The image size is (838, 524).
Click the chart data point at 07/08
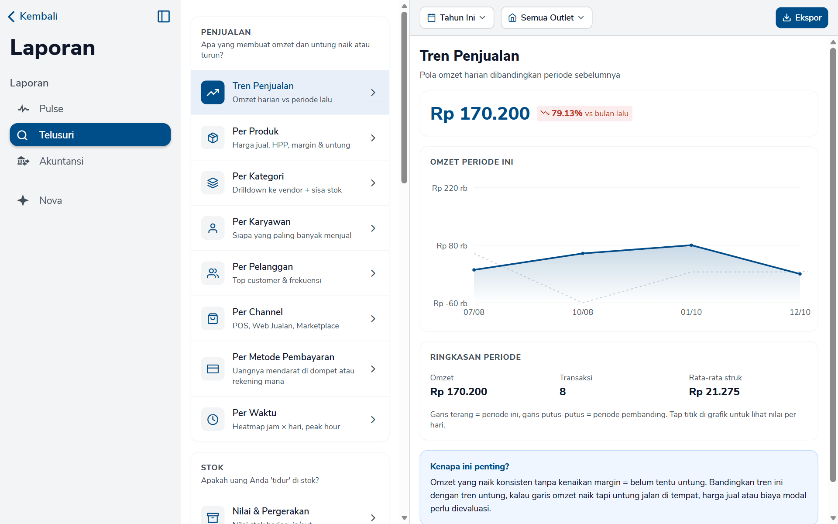click(474, 270)
